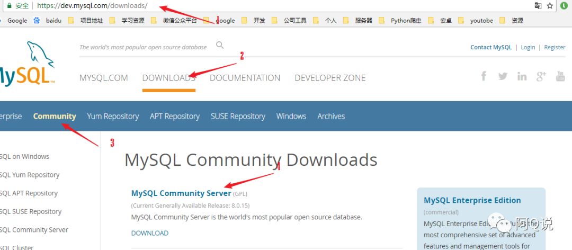Open the MySQL Google Plus icon

(x=541, y=76)
